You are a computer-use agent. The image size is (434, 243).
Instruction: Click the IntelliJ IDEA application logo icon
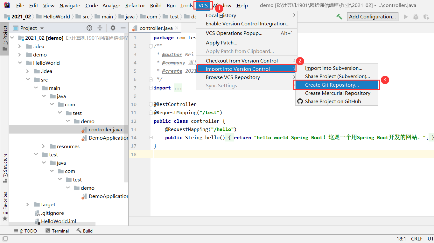coord(7,5)
